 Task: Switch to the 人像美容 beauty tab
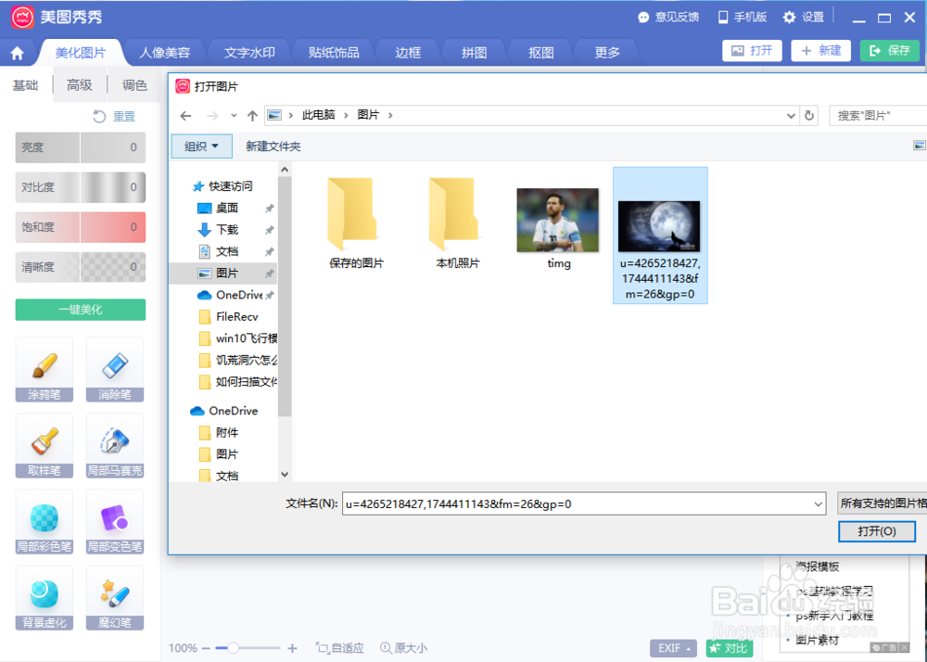coord(165,53)
